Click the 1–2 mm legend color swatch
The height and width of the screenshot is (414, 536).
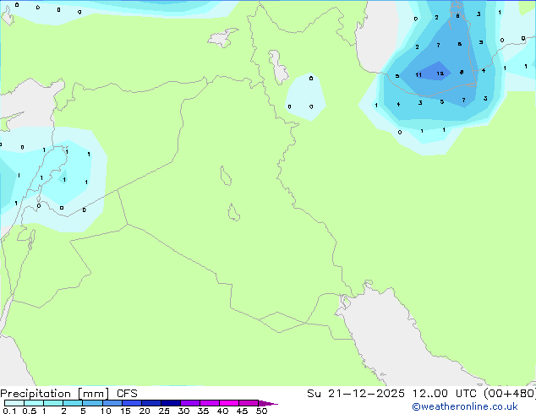(x=53, y=403)
